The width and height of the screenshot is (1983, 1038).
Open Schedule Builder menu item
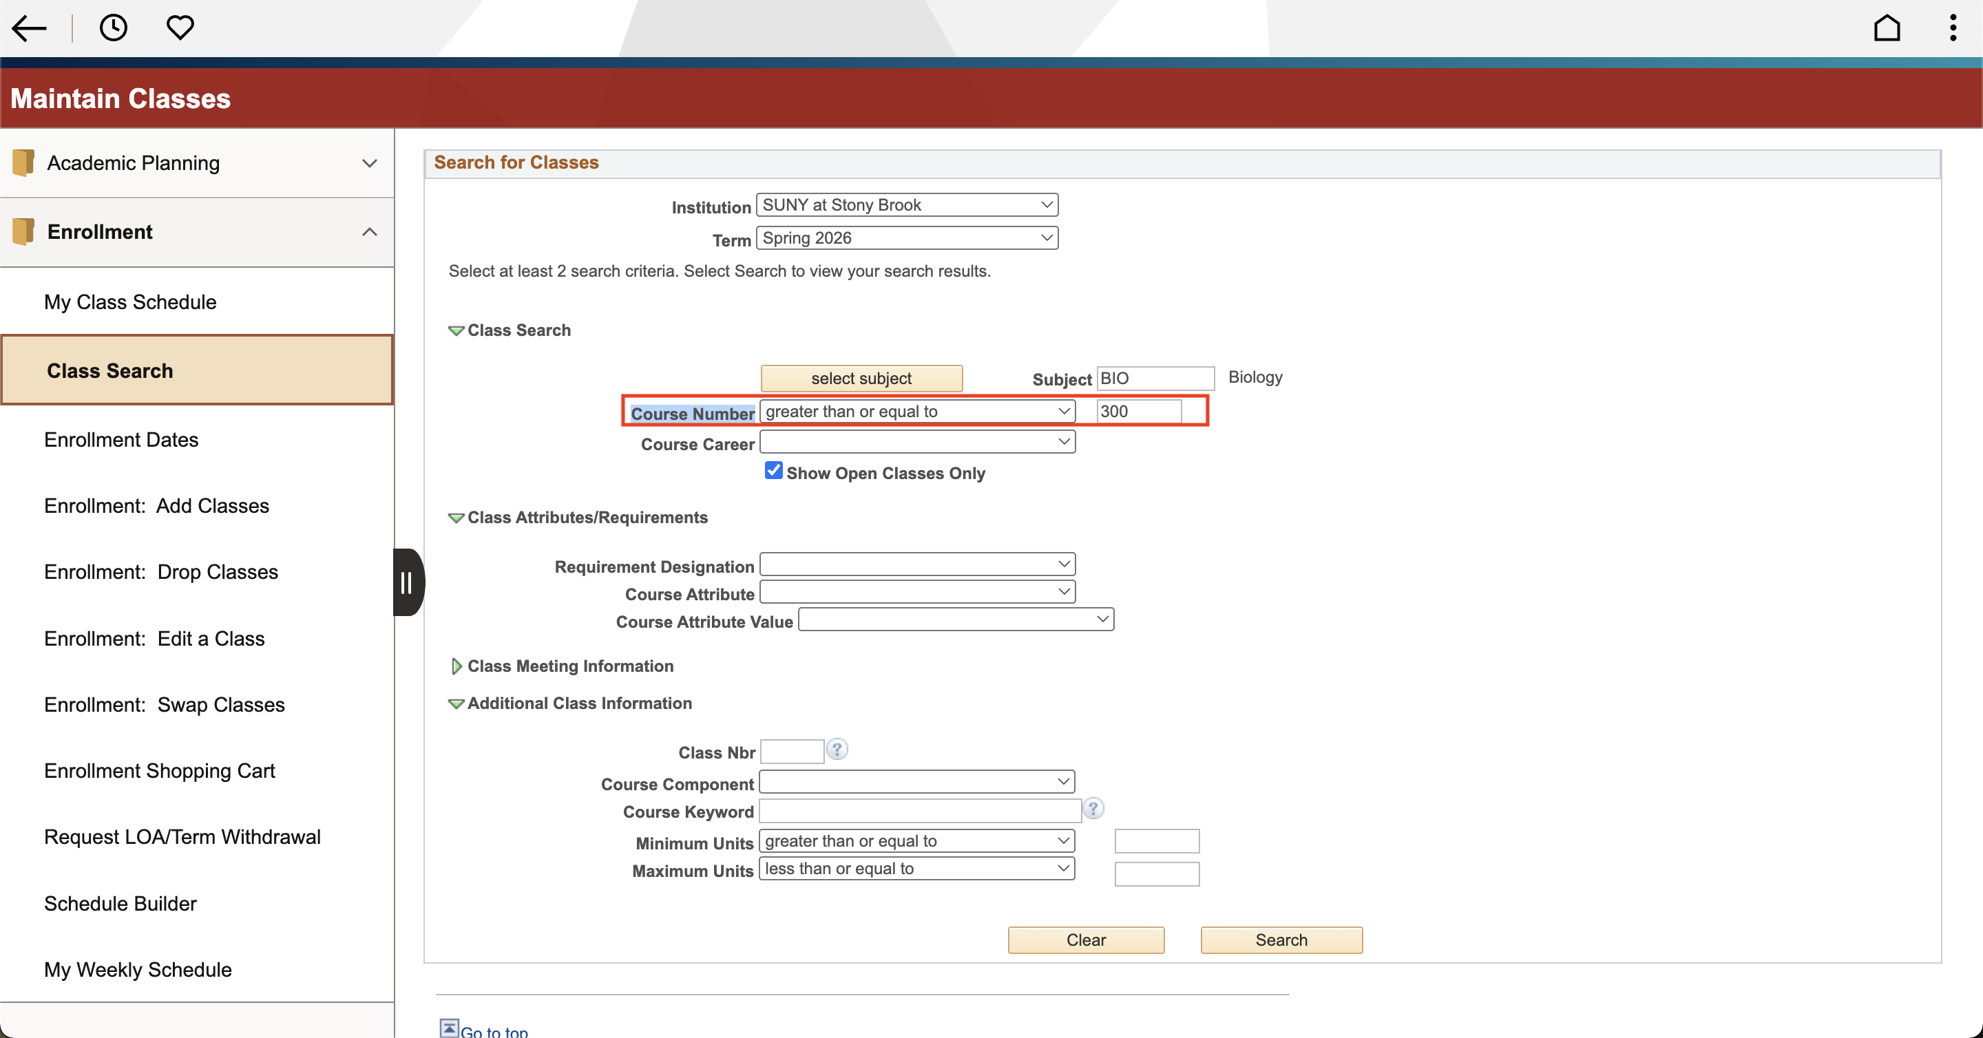pos(197,903)
